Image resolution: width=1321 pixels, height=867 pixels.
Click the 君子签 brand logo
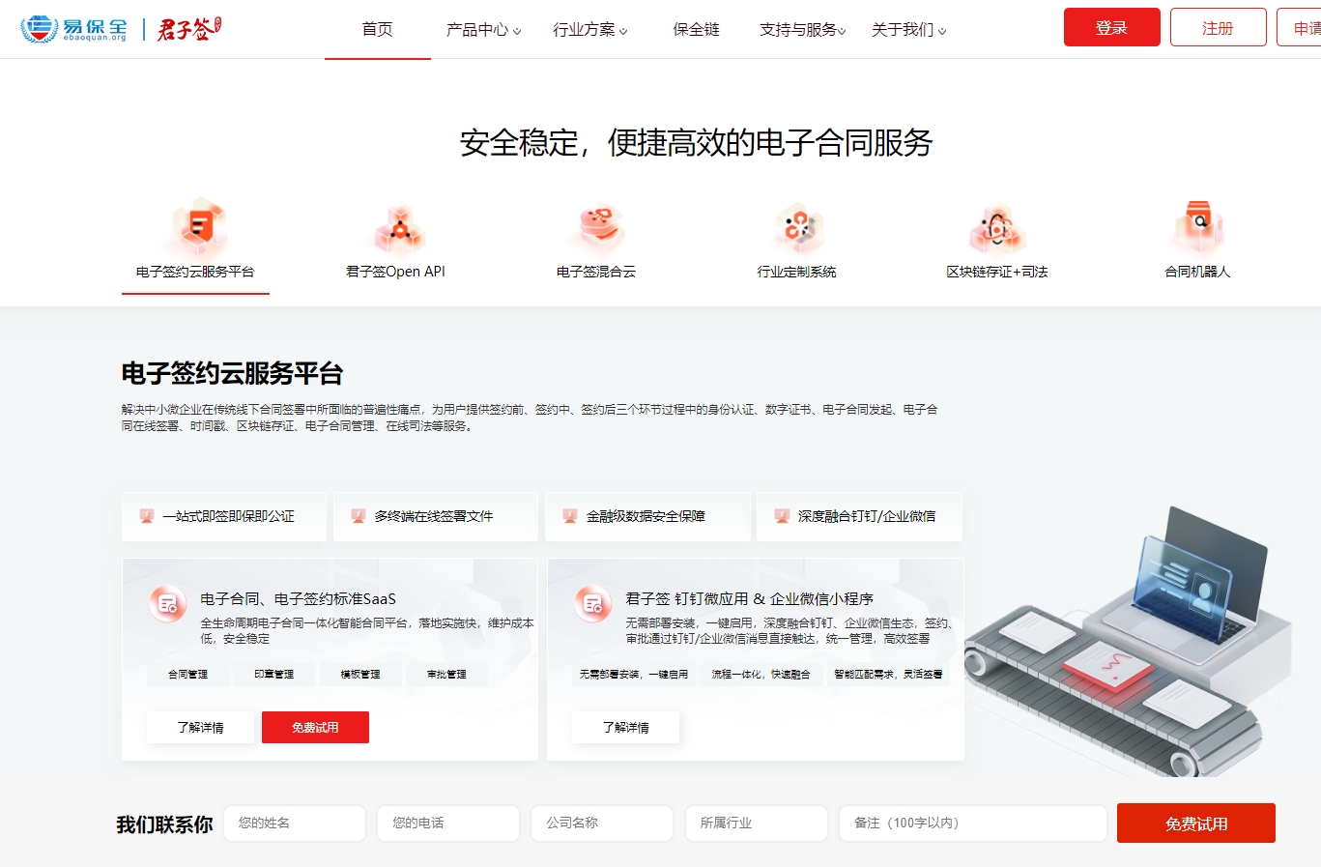(188, 29)
